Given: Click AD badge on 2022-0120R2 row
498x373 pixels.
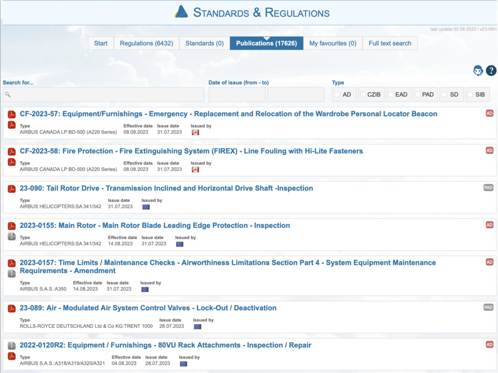Looking at the screenshot, I should 489,344.
